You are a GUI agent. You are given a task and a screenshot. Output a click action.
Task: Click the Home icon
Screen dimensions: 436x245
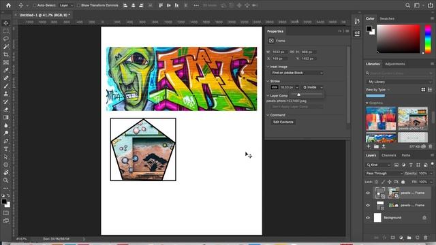pos(9,5)
